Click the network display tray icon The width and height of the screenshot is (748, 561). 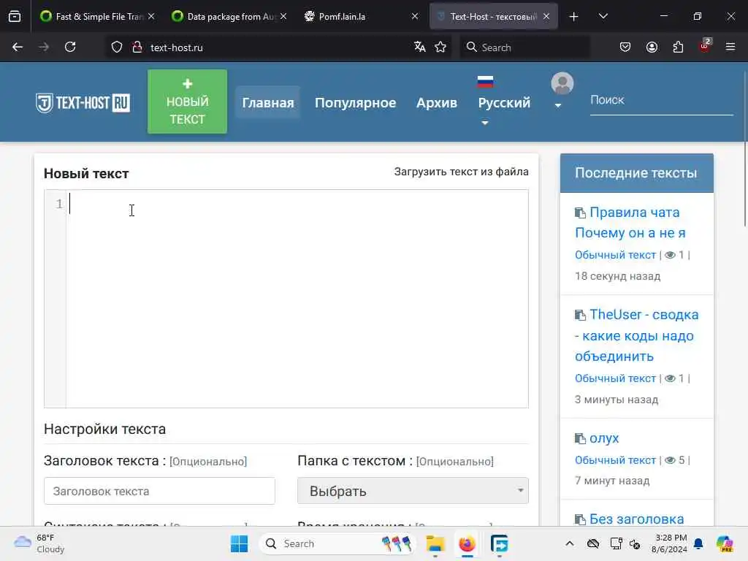pyautogui.click(x=616, y=543)
